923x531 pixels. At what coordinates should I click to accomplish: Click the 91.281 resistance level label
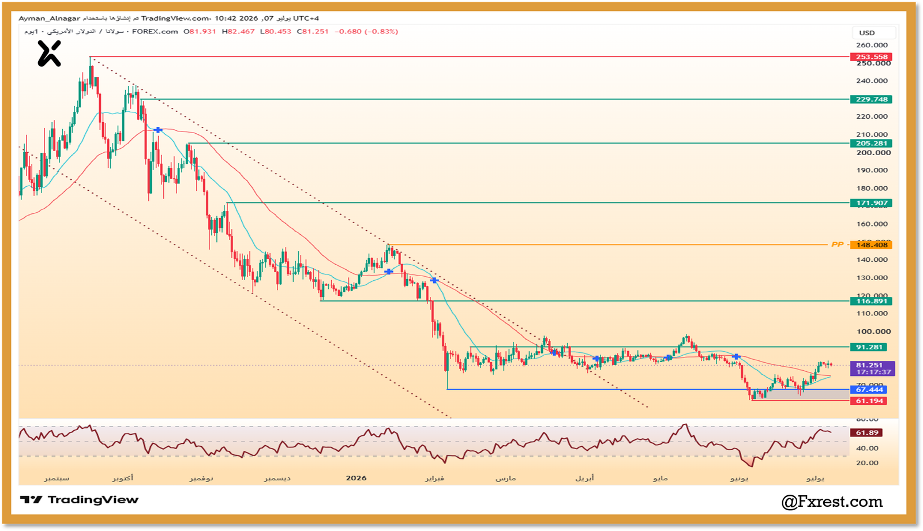(x=869, y=347)
